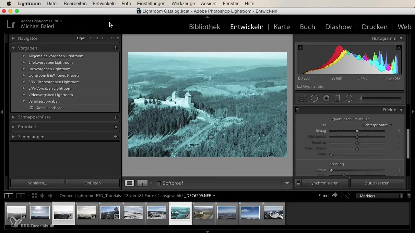The width and height of the screenshot is (415, 233).
Task: Add a new preset with the plus icon
Action: click(116, 48)
